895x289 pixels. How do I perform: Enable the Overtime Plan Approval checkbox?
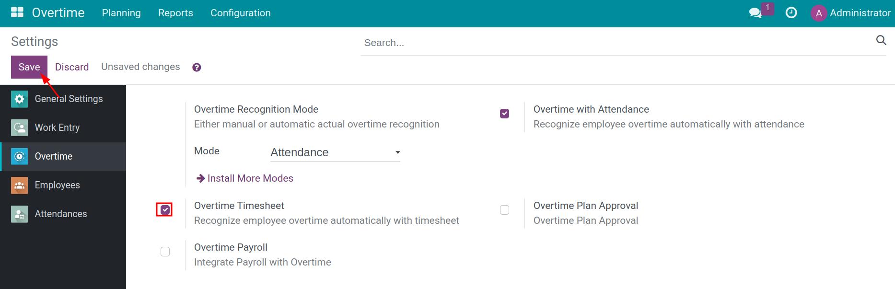[x=504, y=210]
